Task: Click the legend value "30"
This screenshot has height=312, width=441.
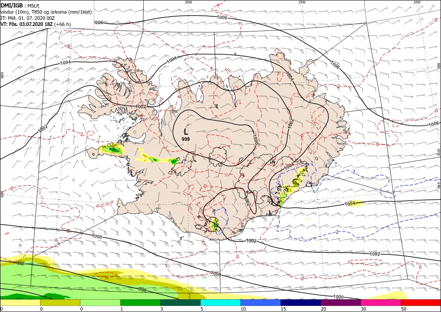Action: click(x=363, y=309)
